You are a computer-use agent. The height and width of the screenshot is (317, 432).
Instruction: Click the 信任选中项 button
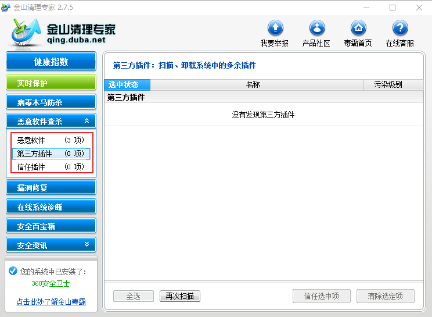click(322, 296)
